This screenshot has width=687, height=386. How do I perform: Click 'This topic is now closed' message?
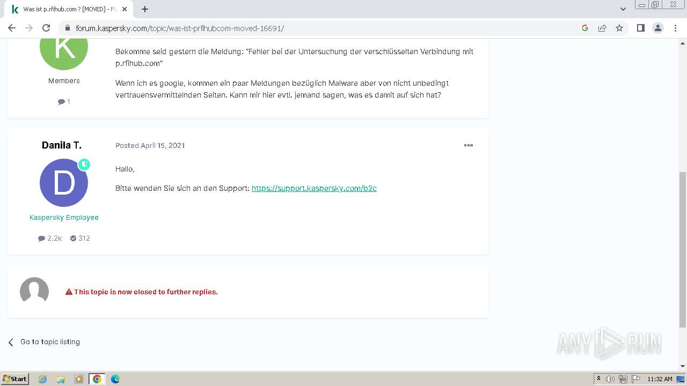146,292
